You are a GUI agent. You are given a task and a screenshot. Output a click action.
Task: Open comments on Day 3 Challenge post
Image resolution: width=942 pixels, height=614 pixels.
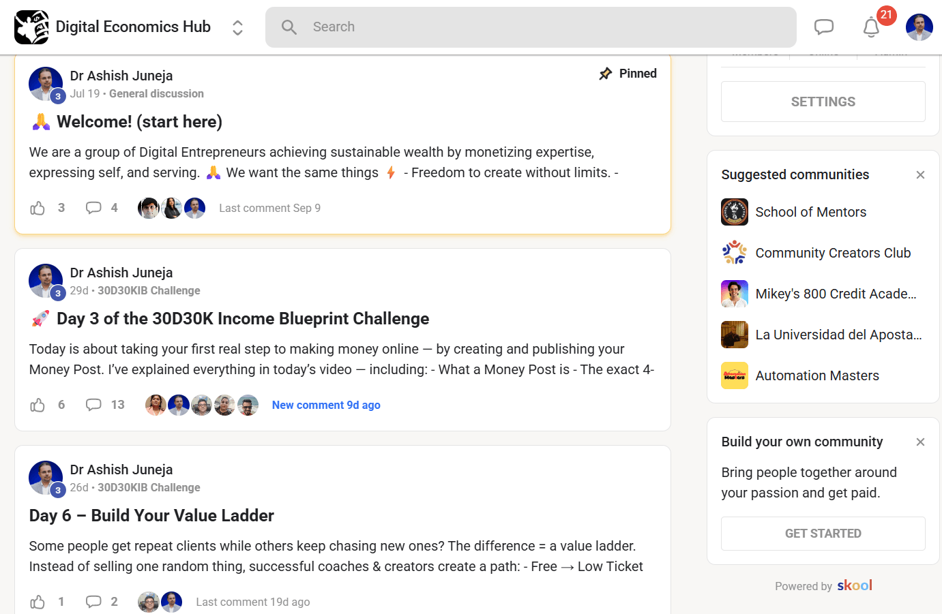(93, 405)
